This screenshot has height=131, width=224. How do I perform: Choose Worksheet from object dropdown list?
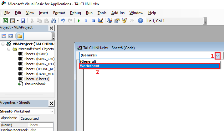click(x=150, y=66)
